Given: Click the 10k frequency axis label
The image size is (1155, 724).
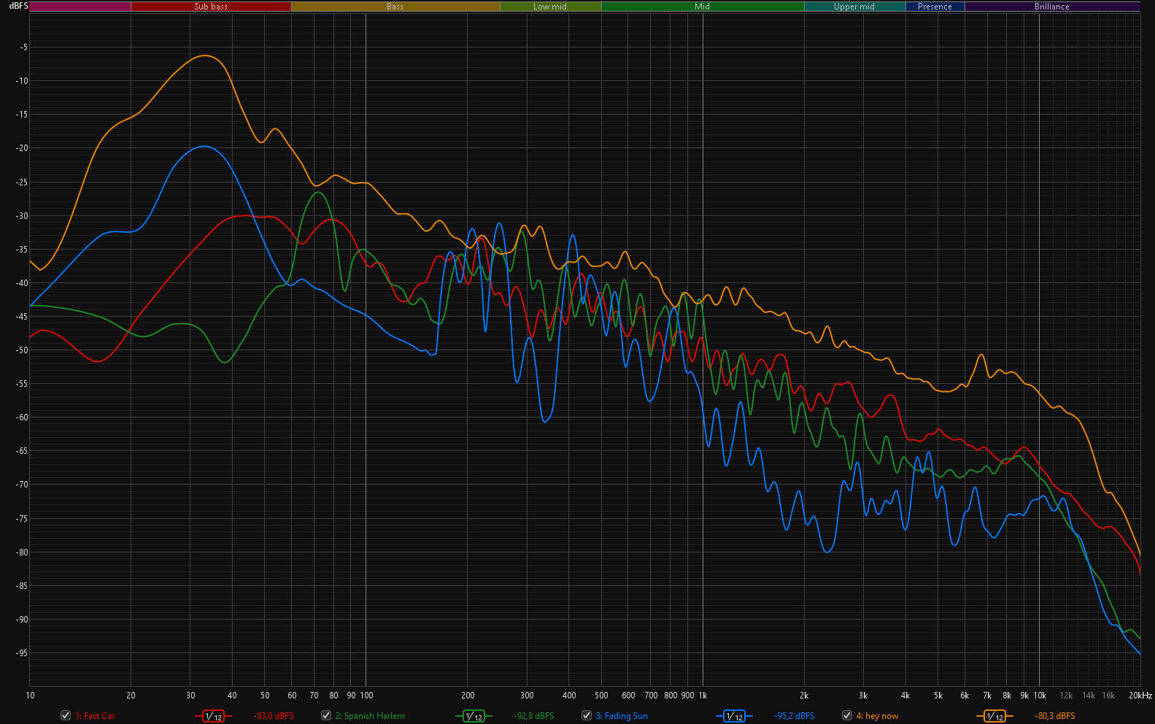Looking at the screenshot, I should click(x=1040, y=696).
